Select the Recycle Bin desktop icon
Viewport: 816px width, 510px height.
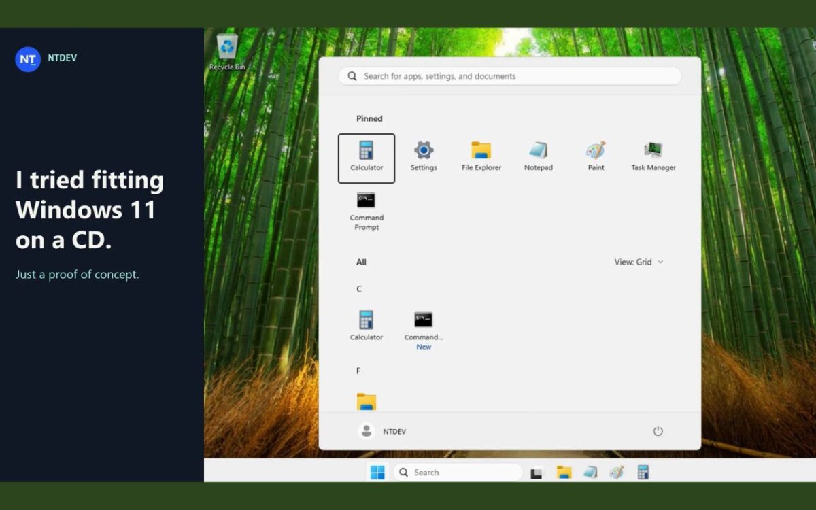click(x=227, y=52)
